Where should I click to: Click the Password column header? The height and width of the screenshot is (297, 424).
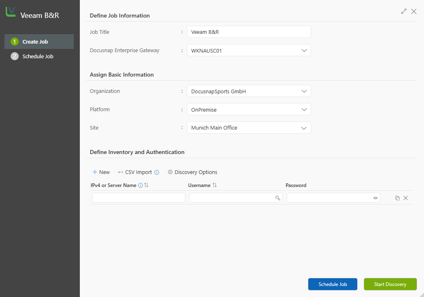pos(296,185)
